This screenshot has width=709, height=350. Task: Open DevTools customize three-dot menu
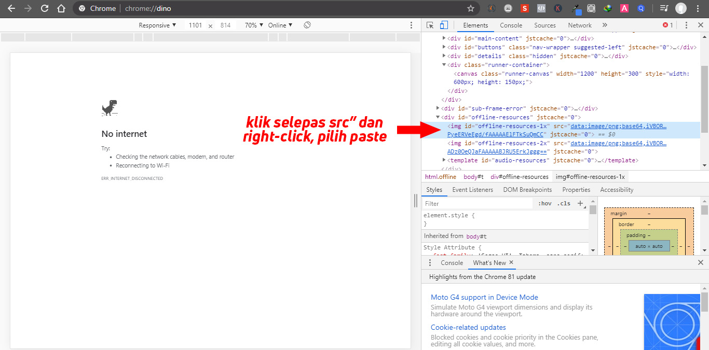point(686,25)
